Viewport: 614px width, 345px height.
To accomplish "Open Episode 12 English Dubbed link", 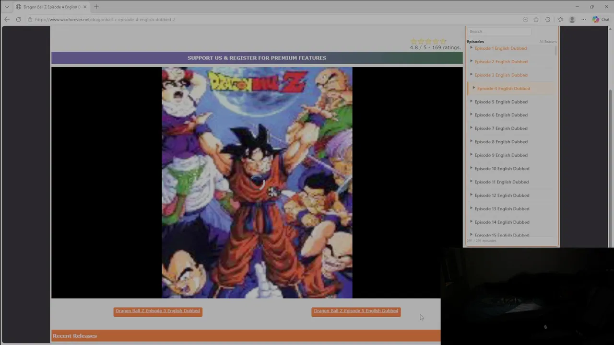I will pos(502,195).
